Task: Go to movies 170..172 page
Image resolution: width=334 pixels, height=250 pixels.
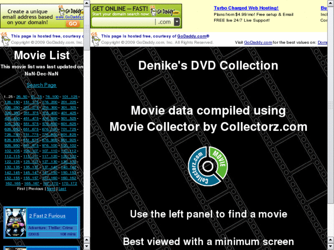Action: (x=69, y=183)
